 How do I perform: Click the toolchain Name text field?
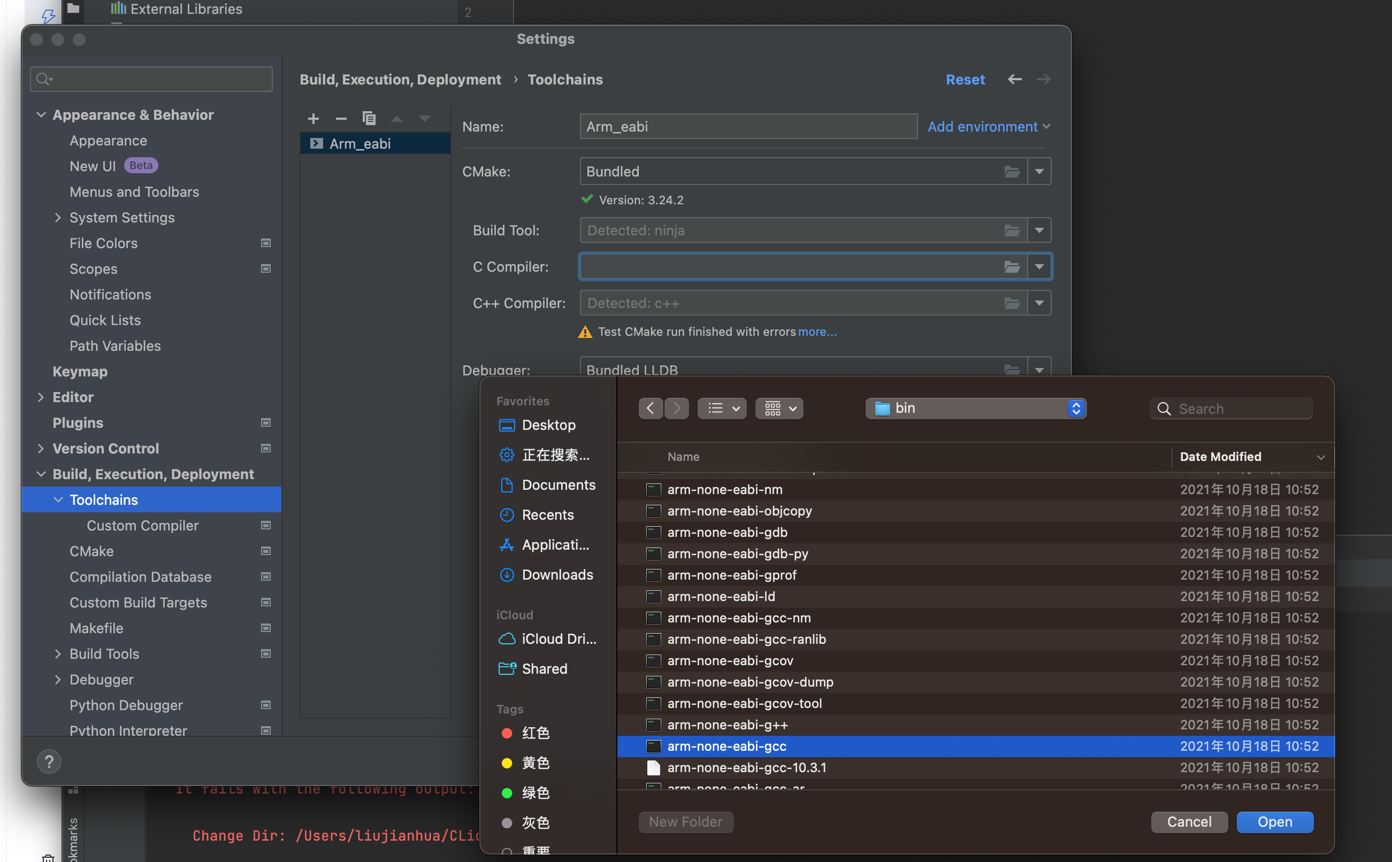click(x=748, y=127)
